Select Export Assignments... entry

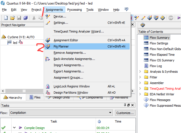click(87, 71)
